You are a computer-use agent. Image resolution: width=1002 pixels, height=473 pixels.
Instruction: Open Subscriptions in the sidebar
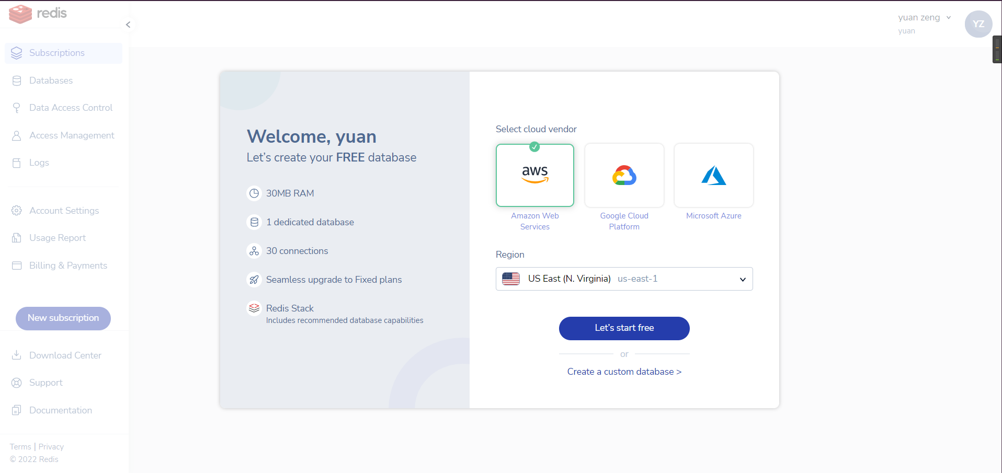tap(57, 53)
